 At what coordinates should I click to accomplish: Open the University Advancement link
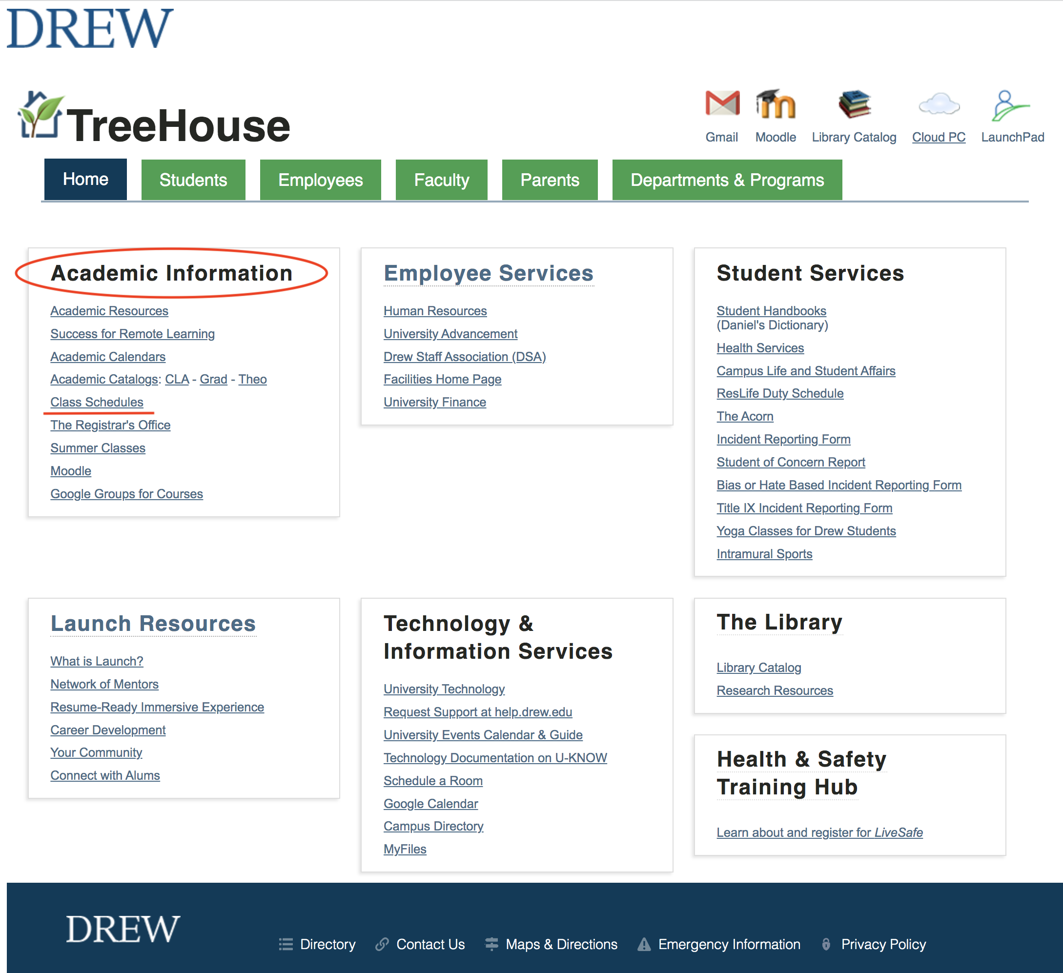(x=450, y=334)
